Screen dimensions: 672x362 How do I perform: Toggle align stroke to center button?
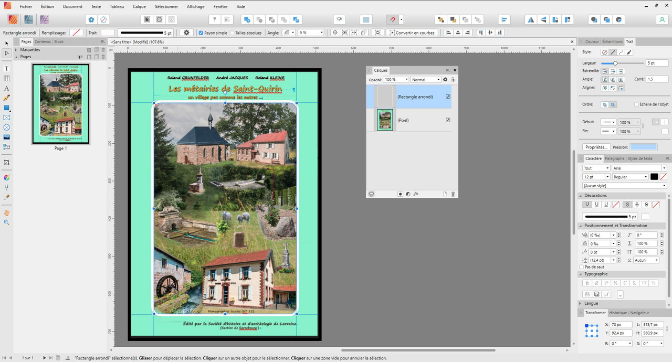pyautogui.click(x=604, y=88)
